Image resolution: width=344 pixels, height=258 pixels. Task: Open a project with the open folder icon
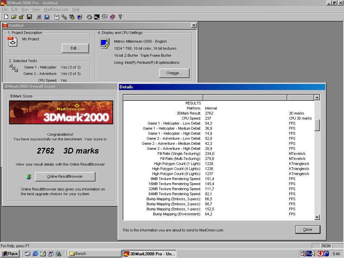tap(14, 17)
